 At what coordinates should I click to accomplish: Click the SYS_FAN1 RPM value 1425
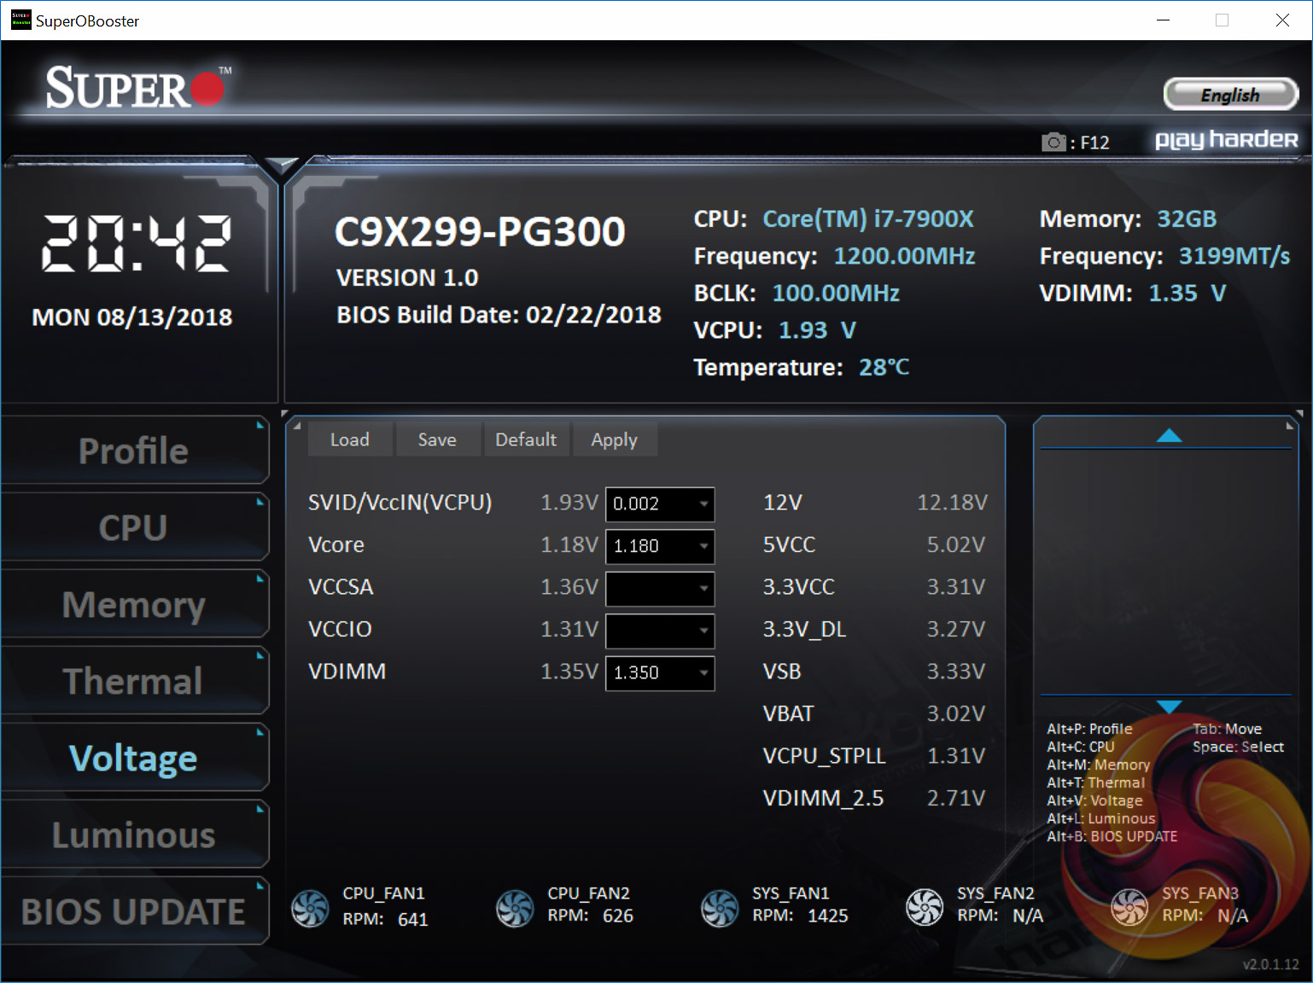tap(828, 916)
